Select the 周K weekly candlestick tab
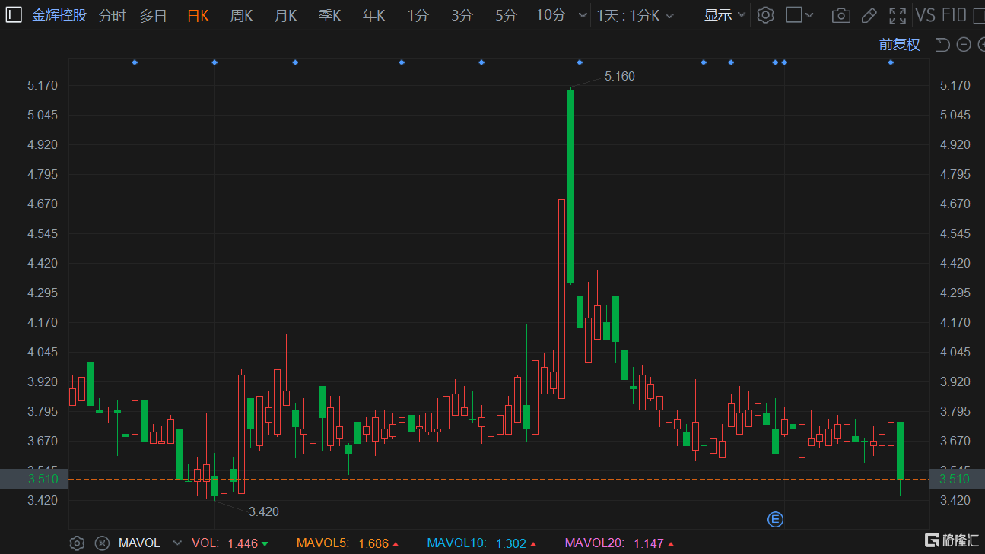The width and height of the screenshot is (985, 554). [x=242, y=15]
